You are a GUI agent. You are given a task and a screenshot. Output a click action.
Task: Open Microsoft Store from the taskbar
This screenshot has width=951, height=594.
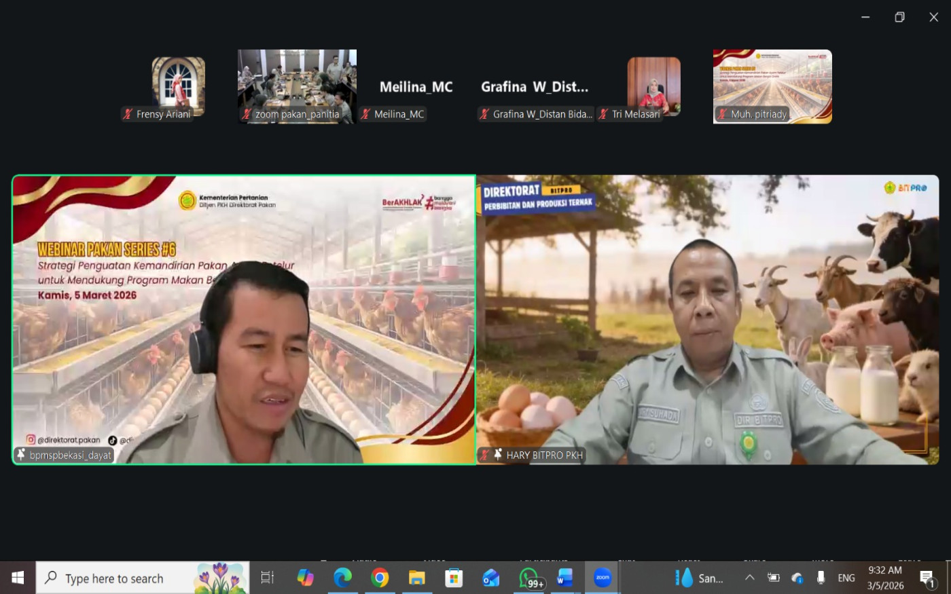click(454, 578)
